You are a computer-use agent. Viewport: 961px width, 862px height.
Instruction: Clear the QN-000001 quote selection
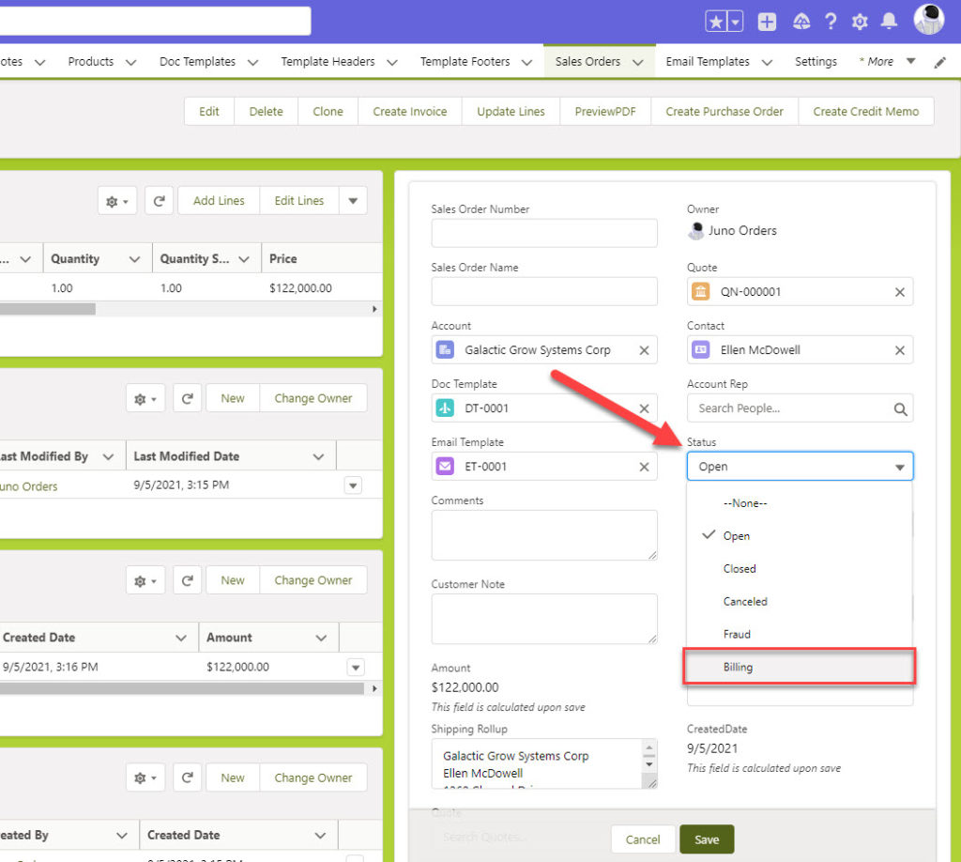click(900, 292)
